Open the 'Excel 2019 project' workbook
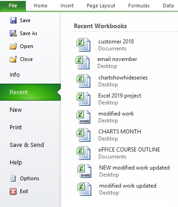Viewport: 178px width, 207px height. tap(119, 96)
